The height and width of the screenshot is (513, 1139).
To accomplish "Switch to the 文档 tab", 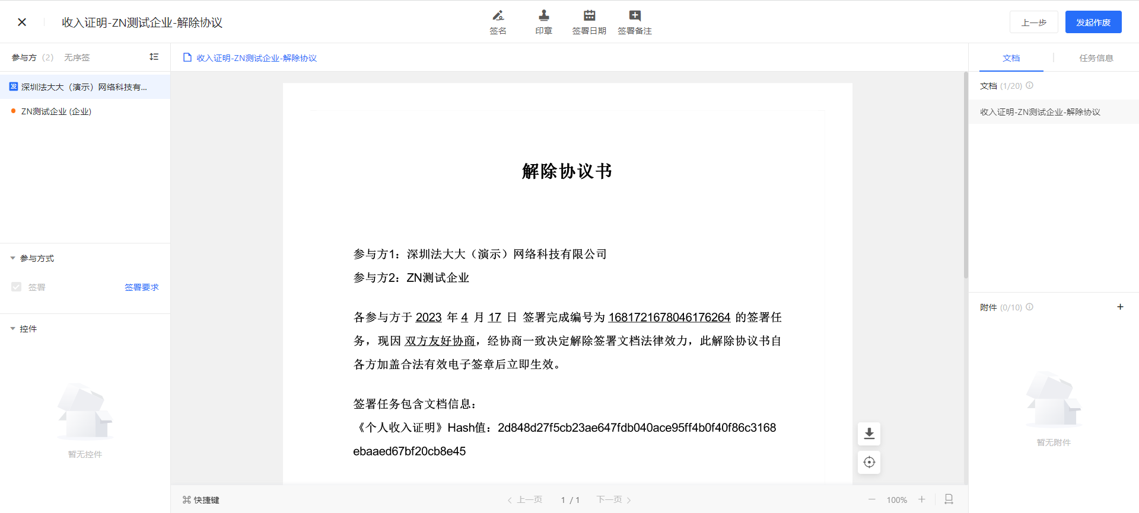I will coord(1011,58).
